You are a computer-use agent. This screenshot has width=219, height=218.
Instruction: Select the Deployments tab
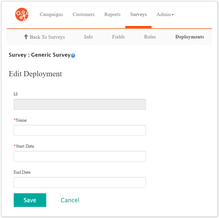tap(190, 37)
